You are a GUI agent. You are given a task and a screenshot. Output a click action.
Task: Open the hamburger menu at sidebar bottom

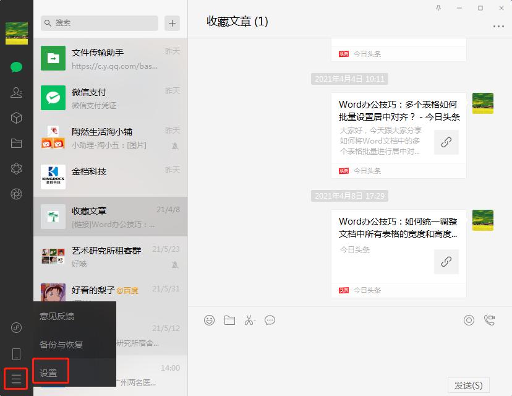click(15, 378)
